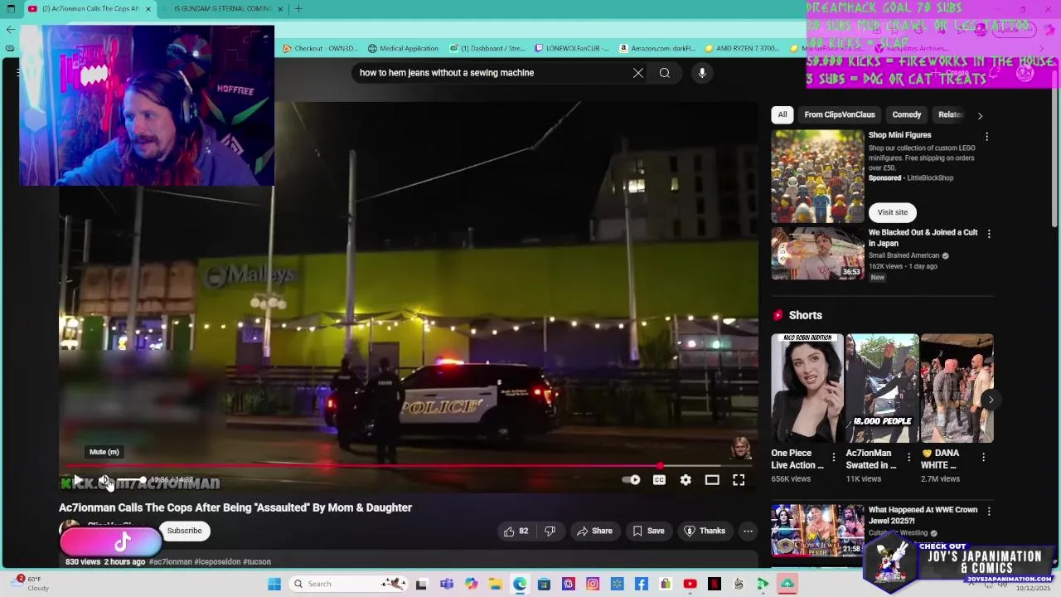
Task: Click the #ac7ionman hashtag
Action: click(170, 561)
